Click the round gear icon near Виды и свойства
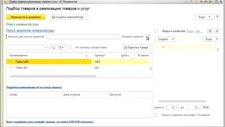Screen dimensions: 225x127 coord(217,31)
